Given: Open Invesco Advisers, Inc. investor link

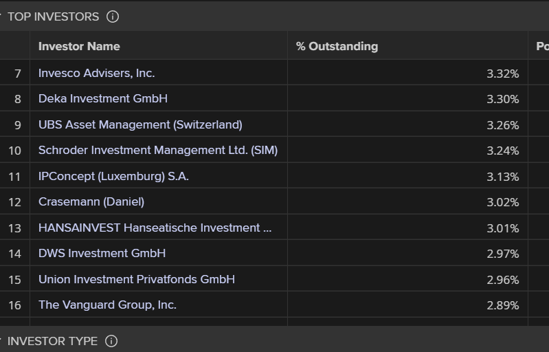Looking at the screenshot, I should pos(97,73).
